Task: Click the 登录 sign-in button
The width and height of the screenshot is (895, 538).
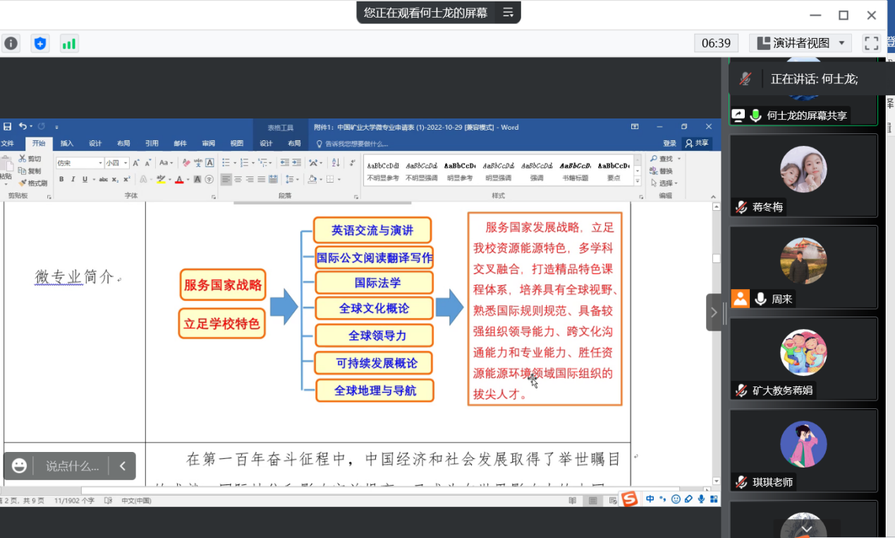Action: [x=669, y=143]
